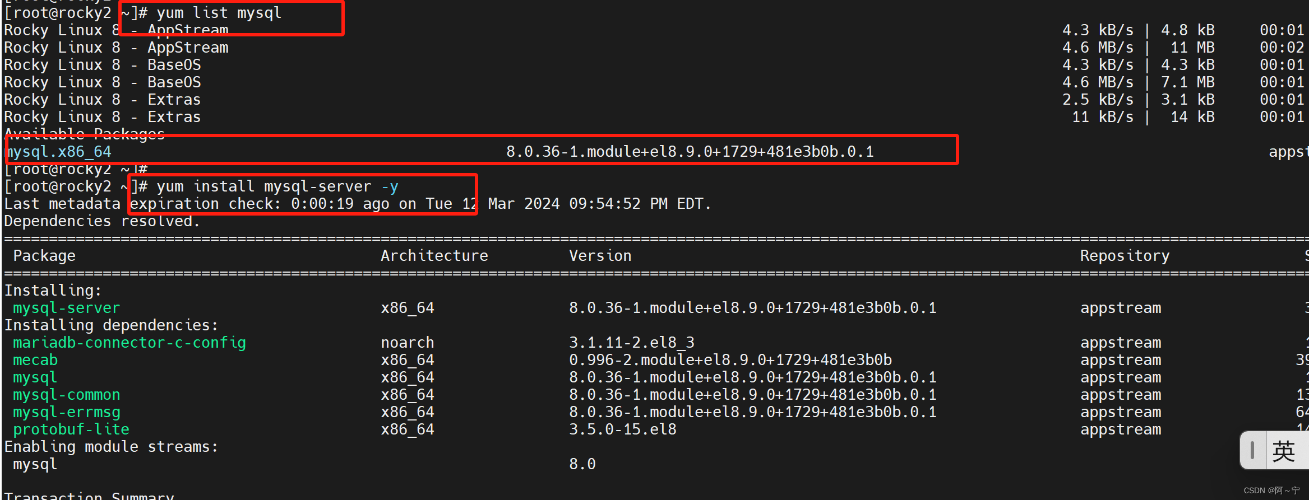Click the '8.0' module stream version
This screenshot has width=1309, height=500.
(x=582, y=464)
